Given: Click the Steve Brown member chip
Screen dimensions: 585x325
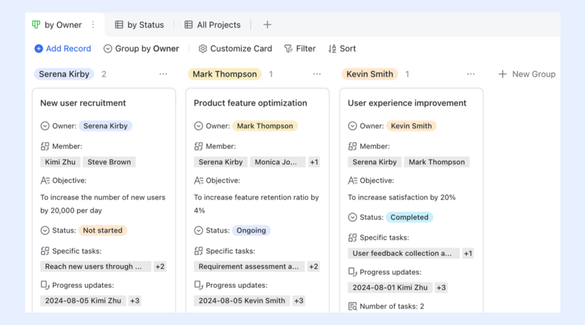Looking at the screenshot, I should [109, 162].
